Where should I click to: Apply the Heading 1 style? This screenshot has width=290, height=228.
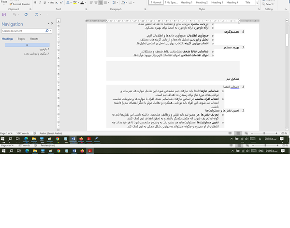click(187, 3)
